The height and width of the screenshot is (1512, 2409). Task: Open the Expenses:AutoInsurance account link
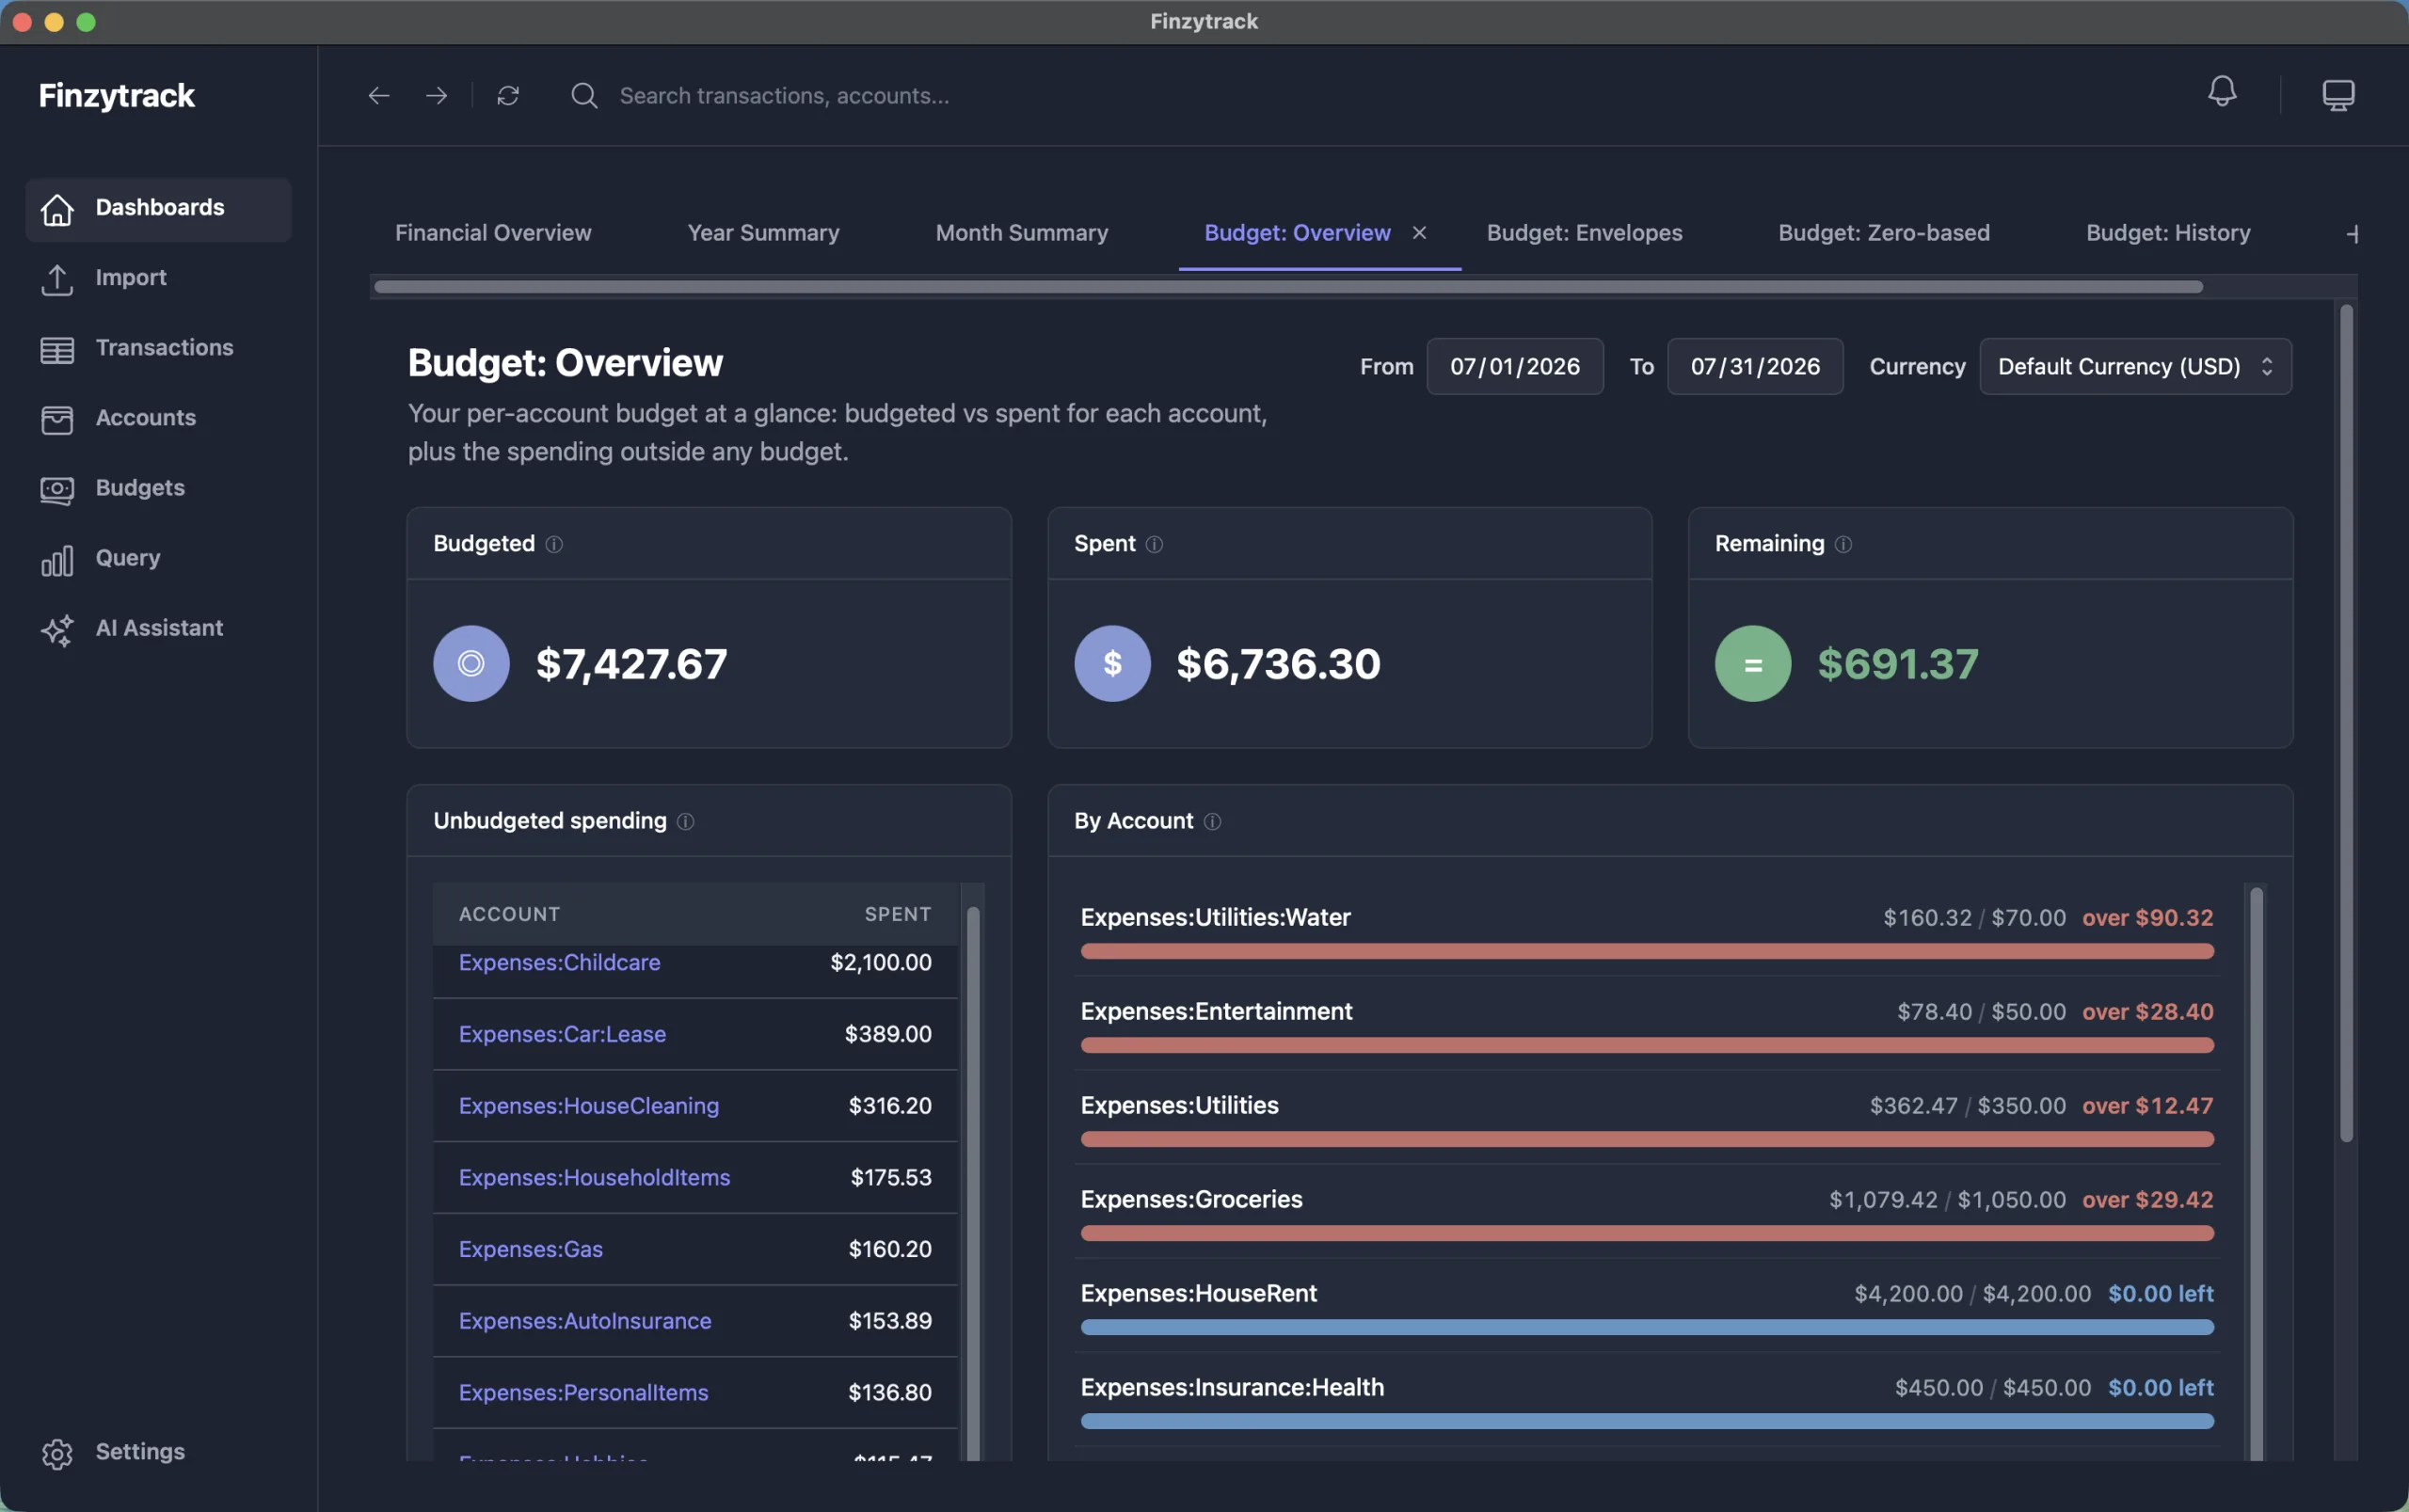585,1320
